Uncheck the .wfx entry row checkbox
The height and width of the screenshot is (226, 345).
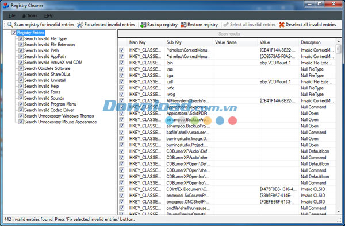point(122,88)
